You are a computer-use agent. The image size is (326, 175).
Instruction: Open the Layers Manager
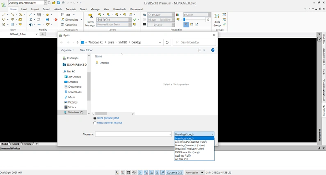pyautogui.click(x=90, y=20)
